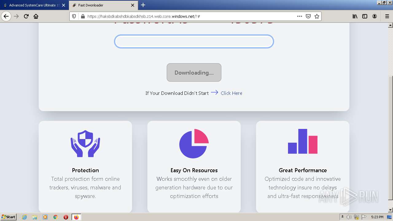Open the taskbar clock showing 5:23 PM
393x221 pixels.
377,217
